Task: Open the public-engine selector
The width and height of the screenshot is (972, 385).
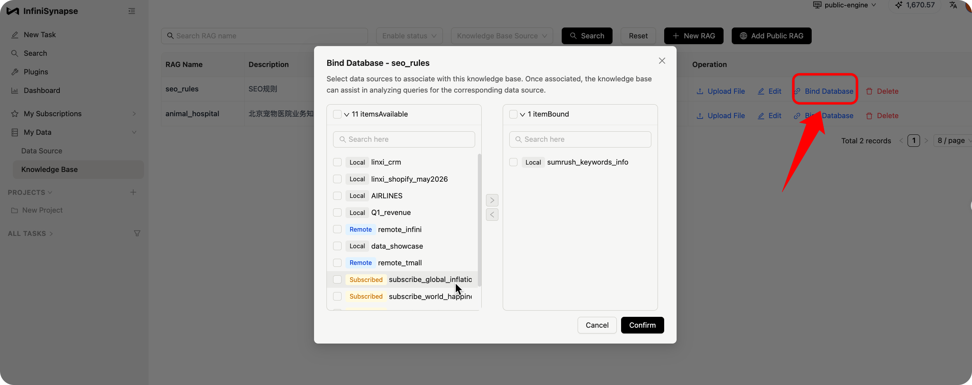Action: 845,5
